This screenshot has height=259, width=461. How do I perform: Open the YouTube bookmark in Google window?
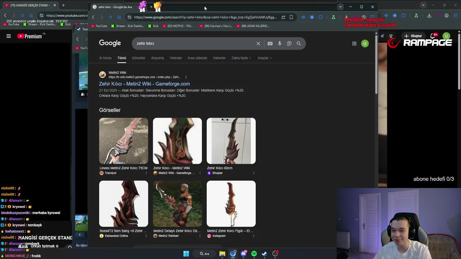click(99, 26)
